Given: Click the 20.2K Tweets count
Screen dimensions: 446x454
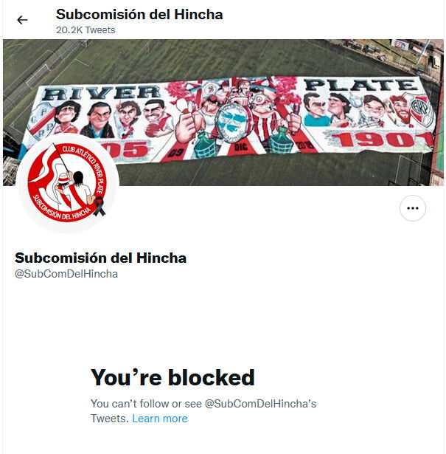Looking at the screenshot, I should tap(86, 30).
